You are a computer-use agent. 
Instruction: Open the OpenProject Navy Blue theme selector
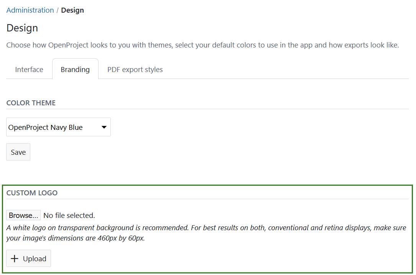(x=58, y=127)
